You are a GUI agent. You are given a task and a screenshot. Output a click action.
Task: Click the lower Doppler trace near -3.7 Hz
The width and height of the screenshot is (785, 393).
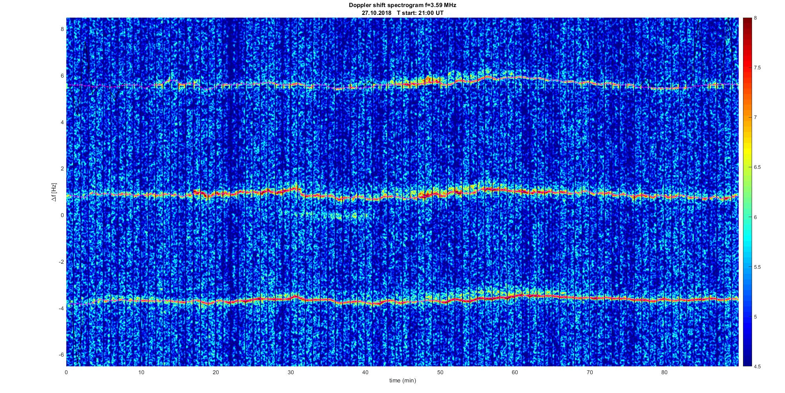pos(402,300)
